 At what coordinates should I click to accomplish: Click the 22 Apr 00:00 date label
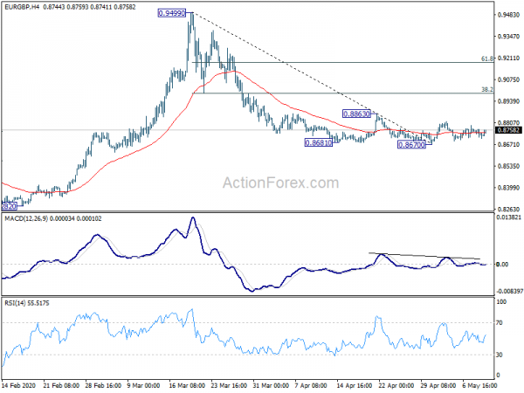[396, 385]
